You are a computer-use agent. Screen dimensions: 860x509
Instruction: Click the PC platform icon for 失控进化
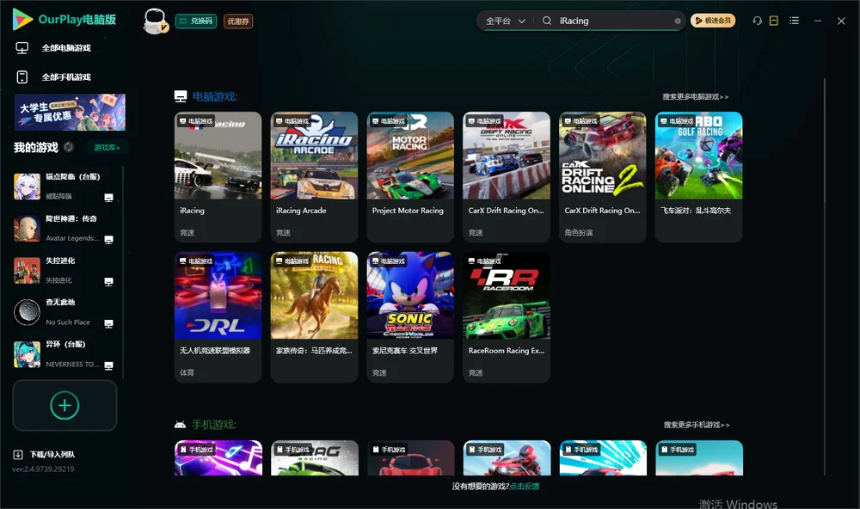(x=108, y=281)
